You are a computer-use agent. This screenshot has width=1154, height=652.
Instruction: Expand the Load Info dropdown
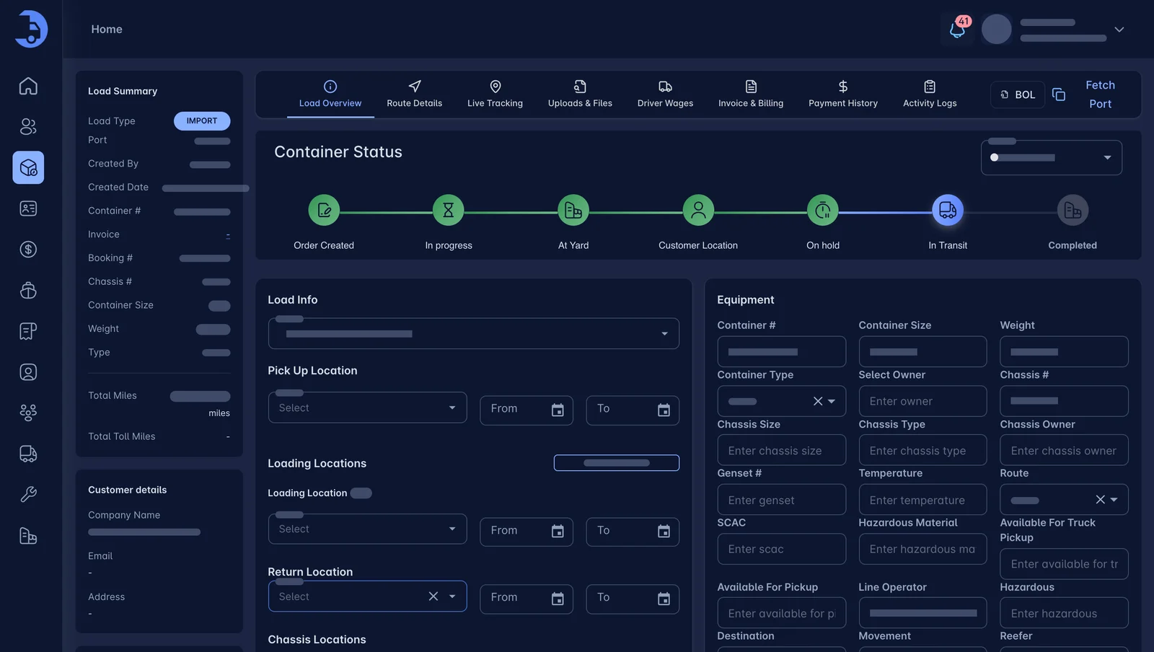(473, 333)
